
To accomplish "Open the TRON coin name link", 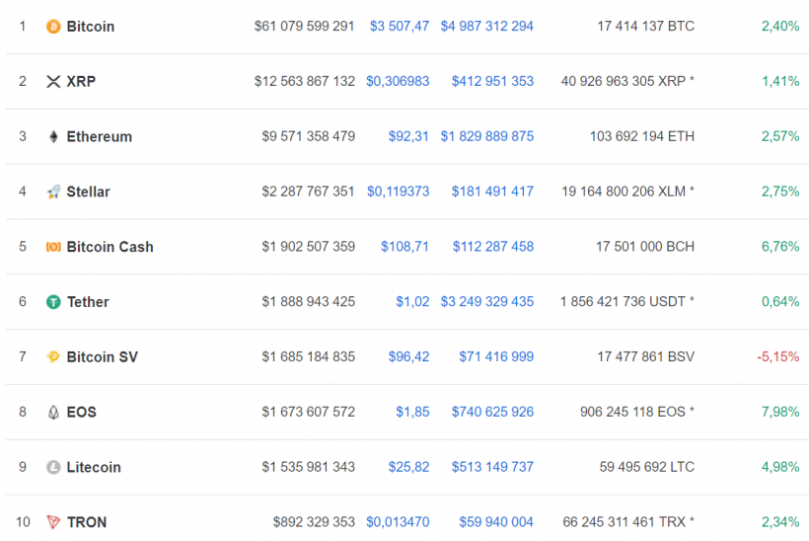I will tap(87, 522).
